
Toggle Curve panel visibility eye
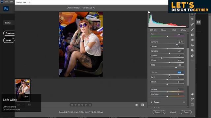point(184,102)
